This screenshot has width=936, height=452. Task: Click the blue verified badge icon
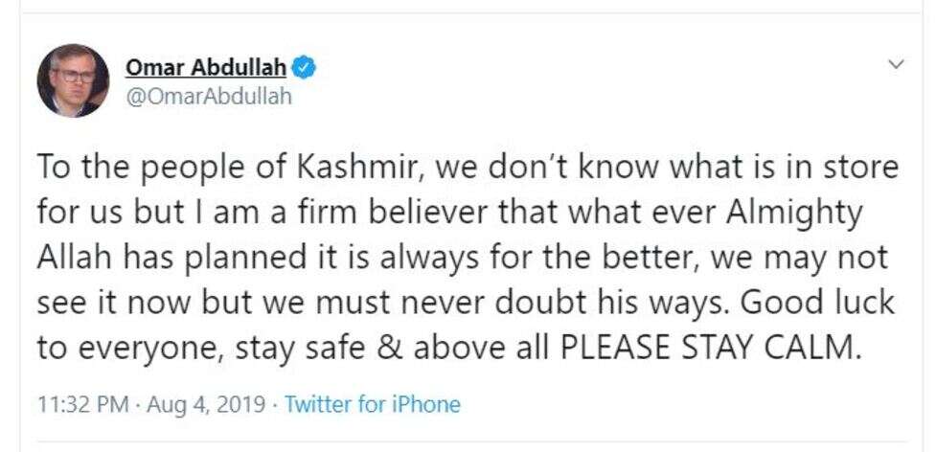click(304, 68)
